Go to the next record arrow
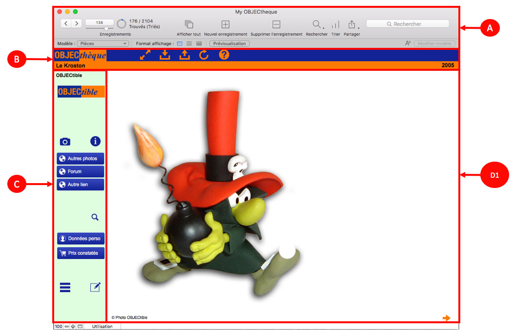Viewport: 514px width, 334px height. 76,23
